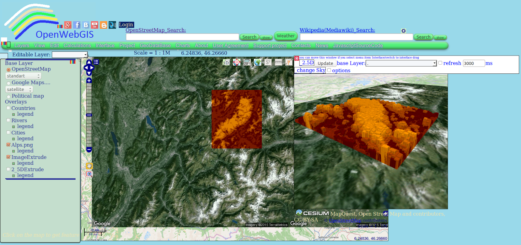Screen dimensions: 521x245
Task: Click the gear icon near Wikipedia search
Action: click(403, 31)
